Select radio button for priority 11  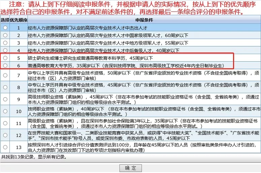pyautogui.click(x=5, y=123)
